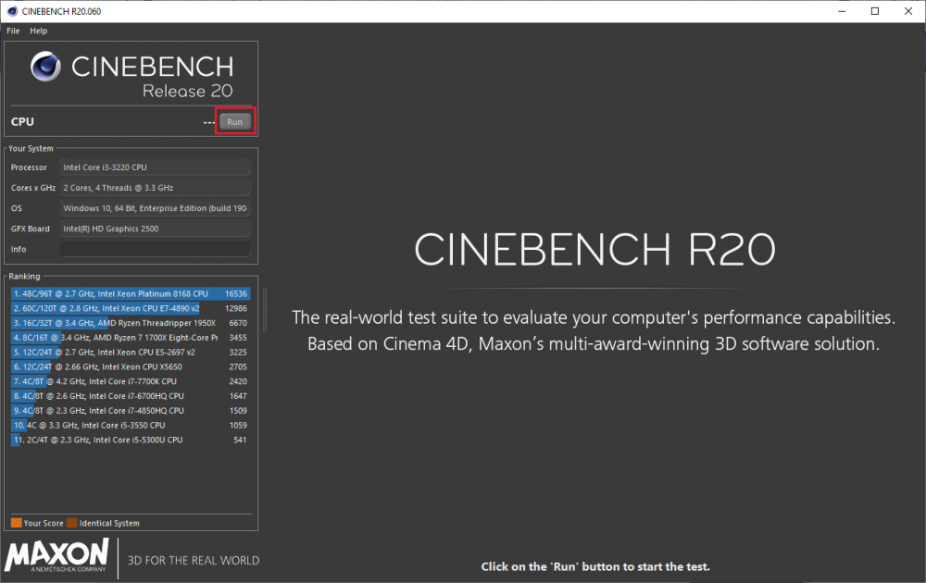Click the panel splitter handle beside Ranking
The width and height of the screenshot is (926, 583).
pyautogui.click(x=265, y=310)
